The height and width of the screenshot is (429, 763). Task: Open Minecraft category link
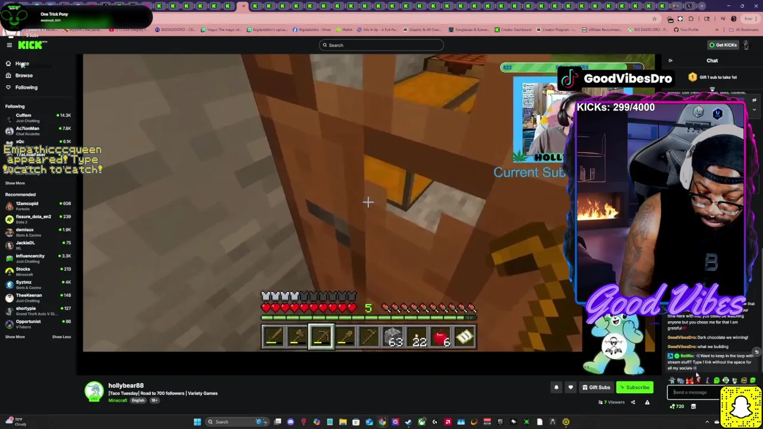pos(117,400)
